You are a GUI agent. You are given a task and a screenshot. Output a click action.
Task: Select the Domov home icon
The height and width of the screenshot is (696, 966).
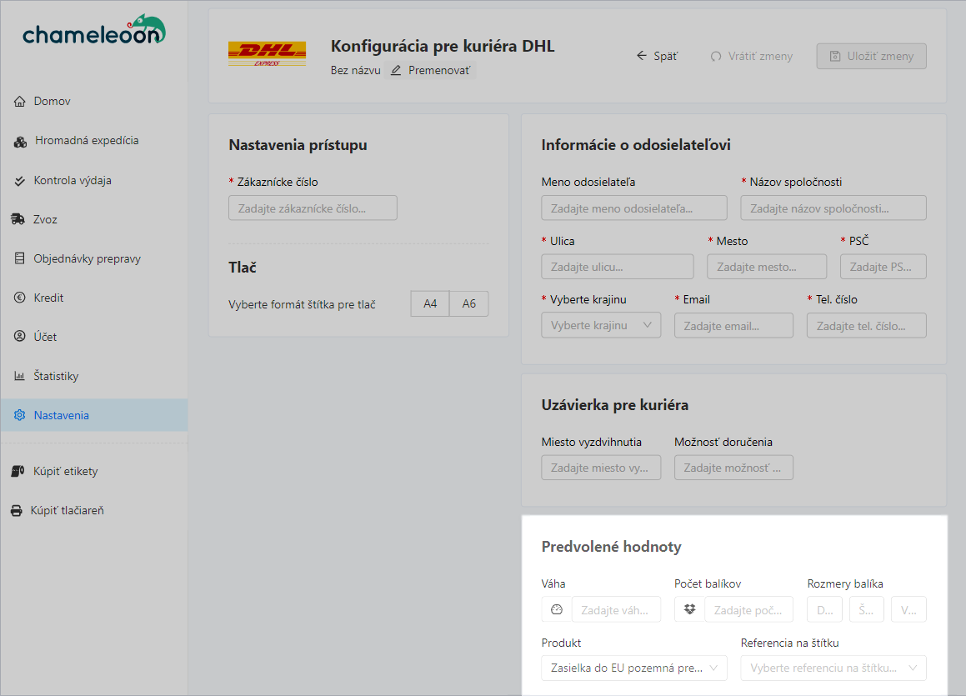point(20,100)
